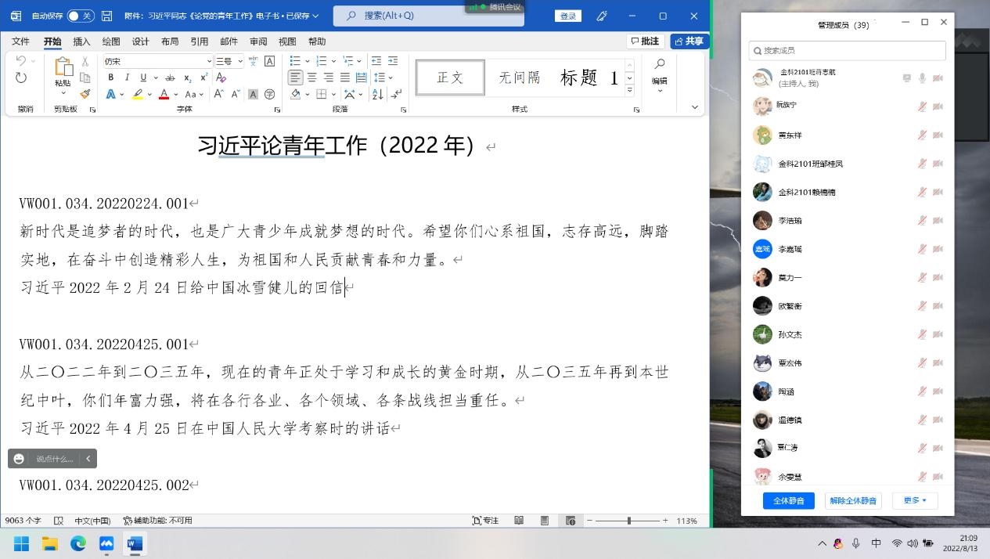The width and height of the screenshot is (990, 559).
Task: Toggle camera for 莫力一
Action: [938, 278]
